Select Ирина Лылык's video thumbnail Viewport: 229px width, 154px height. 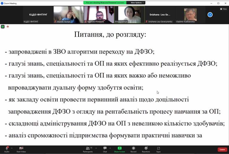point(68,15)
